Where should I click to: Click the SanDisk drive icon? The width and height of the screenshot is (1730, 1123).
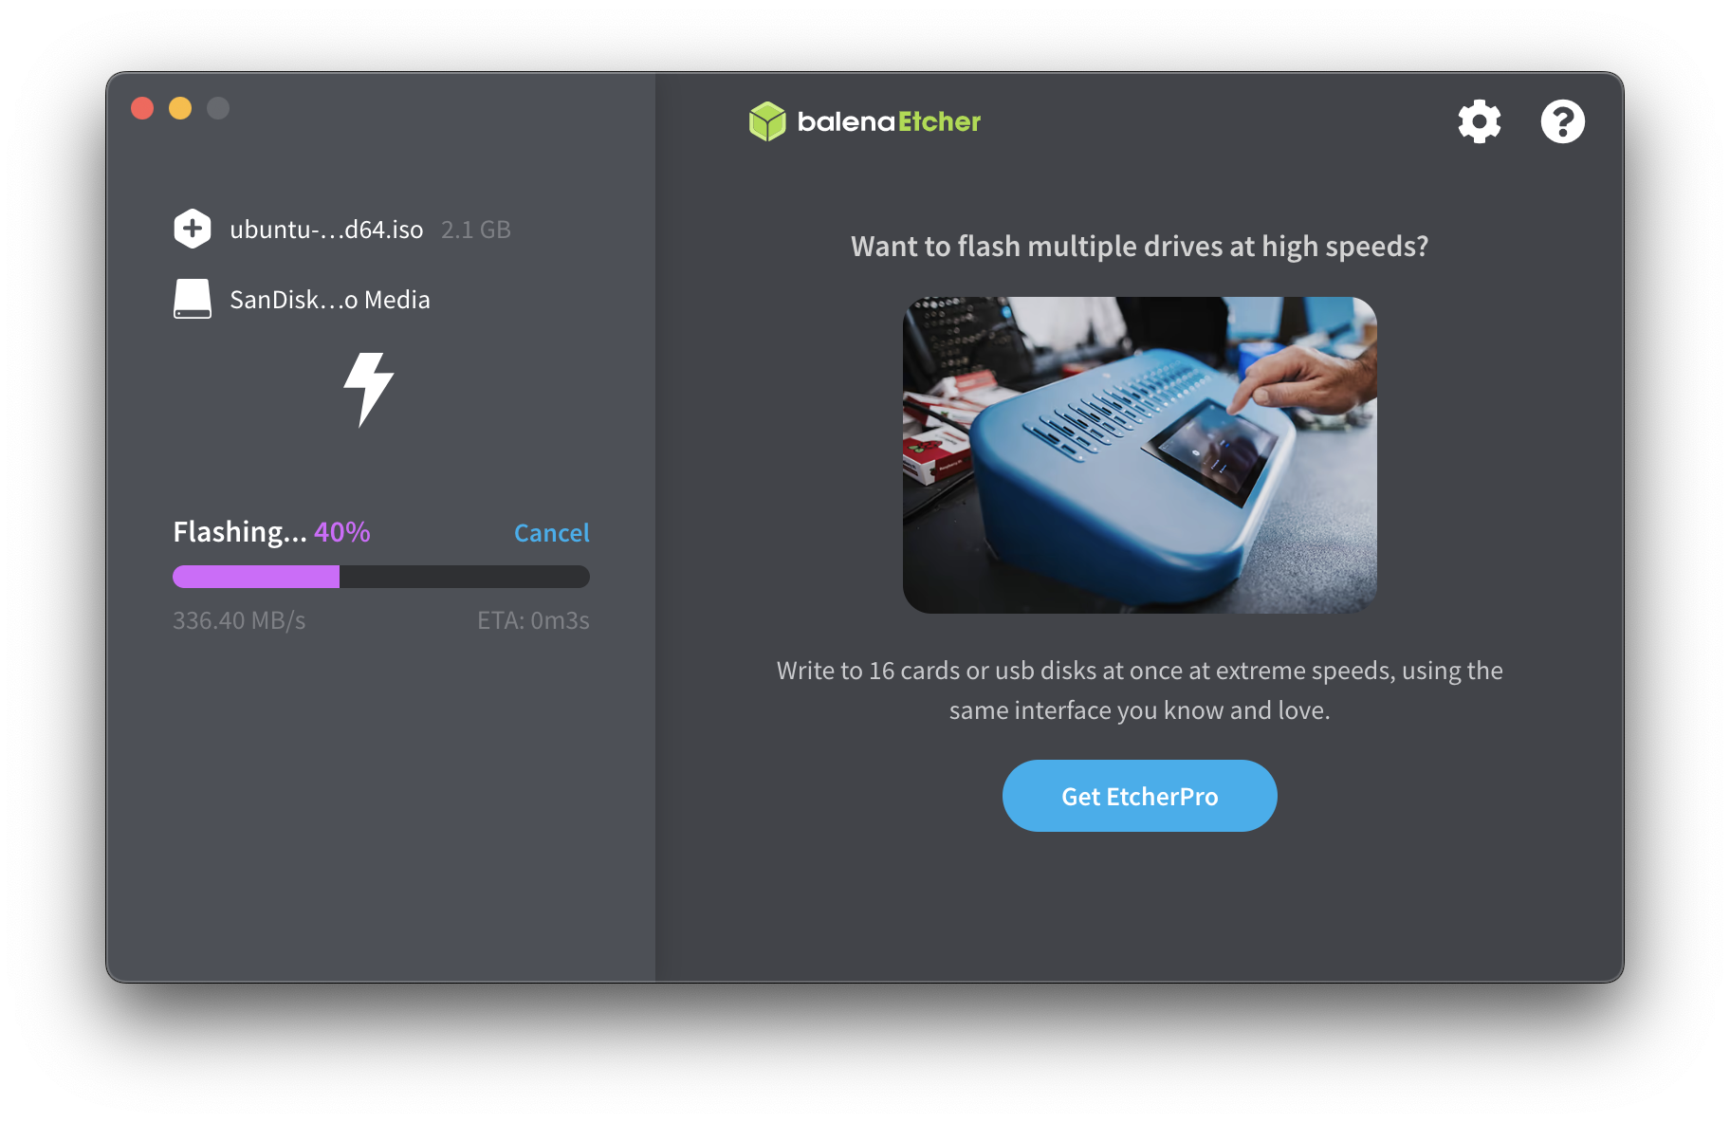(x=193, y=299)
